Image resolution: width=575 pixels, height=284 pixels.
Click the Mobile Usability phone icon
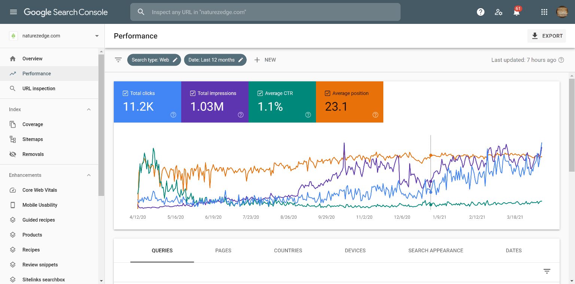[13, 205]
